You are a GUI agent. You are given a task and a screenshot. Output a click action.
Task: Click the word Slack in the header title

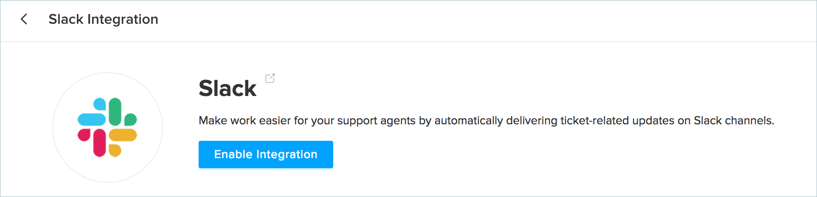[66, 19]
